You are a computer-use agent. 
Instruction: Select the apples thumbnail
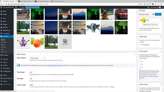[x=37, y=42]
